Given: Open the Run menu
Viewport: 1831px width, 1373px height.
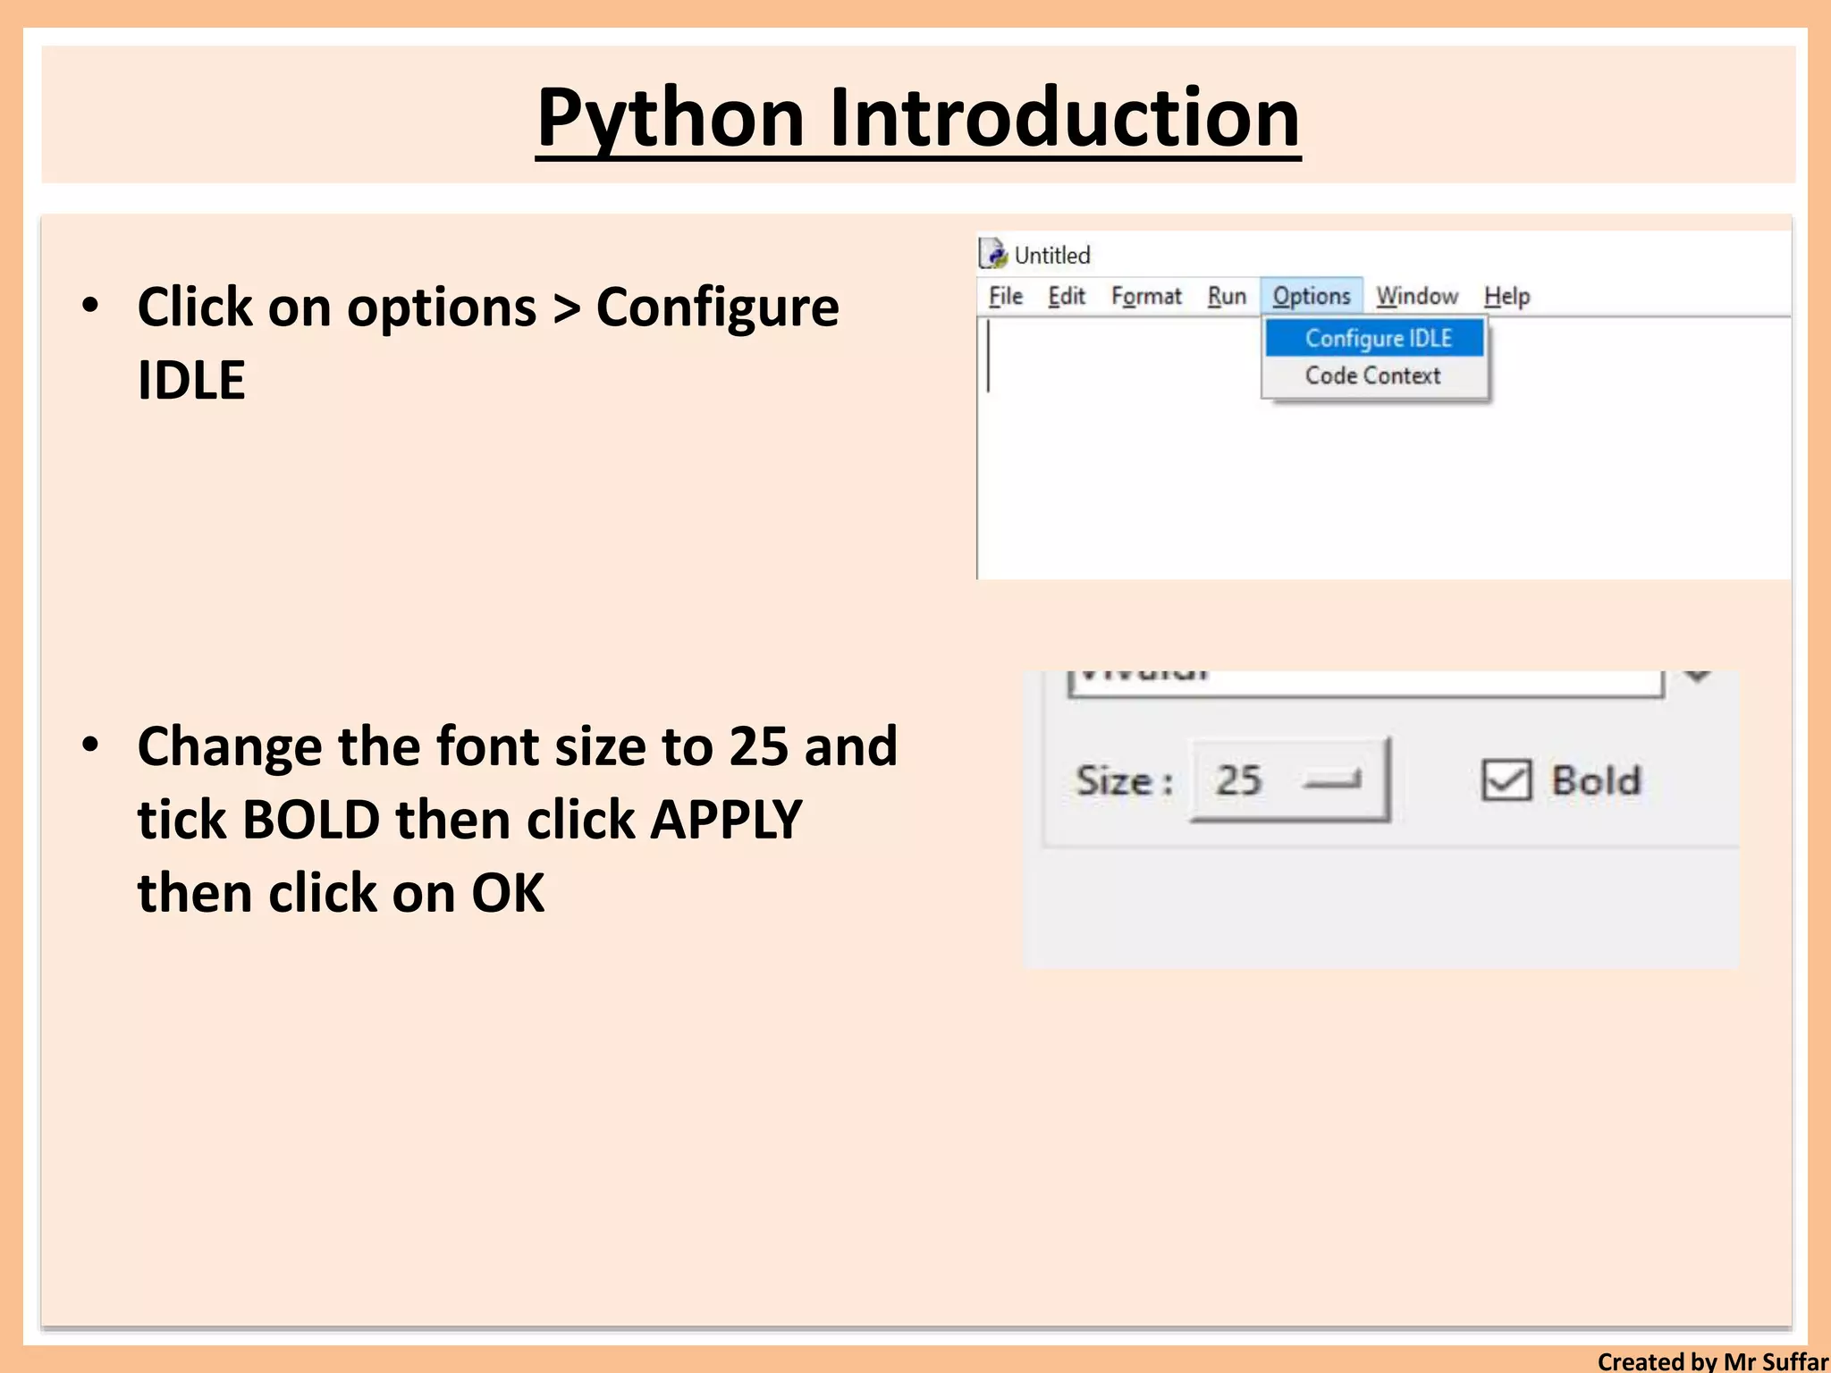Looking at the screenshot, I should 1226,296.
